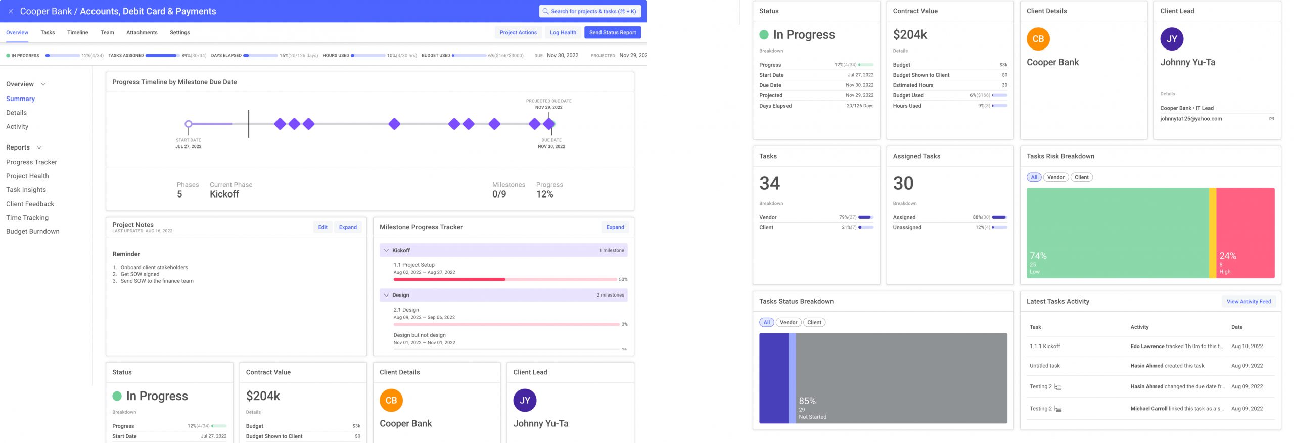Screen dimensions: 1294x443
Task: Open View Activity Feed link
Action: point(1248,302)
